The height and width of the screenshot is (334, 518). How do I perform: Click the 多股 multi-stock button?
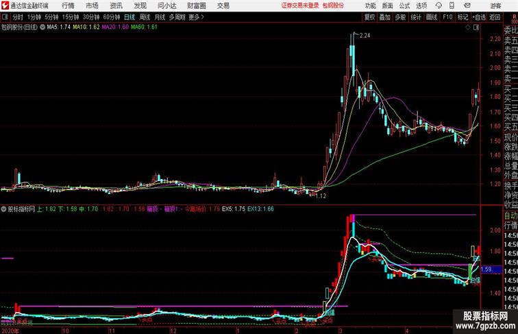400,17
